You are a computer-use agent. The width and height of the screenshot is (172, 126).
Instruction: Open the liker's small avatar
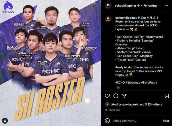coord(107,105)
